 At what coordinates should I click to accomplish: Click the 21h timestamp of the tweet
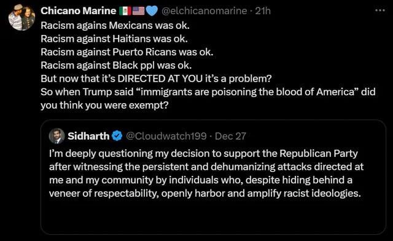(x=263, y=11)
